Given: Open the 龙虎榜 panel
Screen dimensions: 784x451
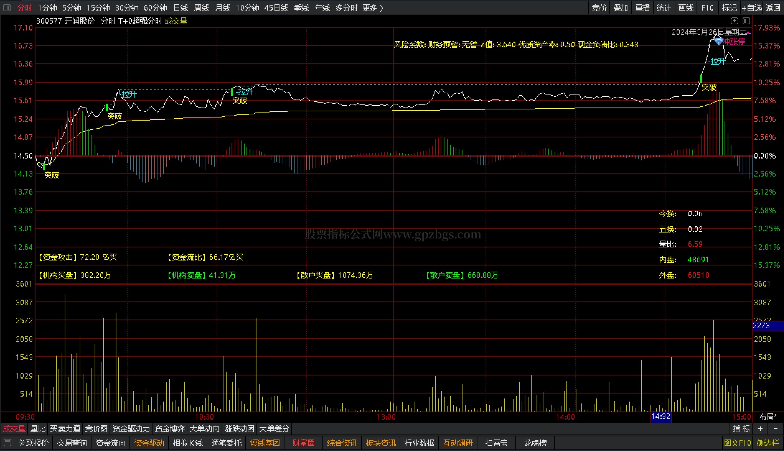Looking at the screenshot, I should [535, 443].
